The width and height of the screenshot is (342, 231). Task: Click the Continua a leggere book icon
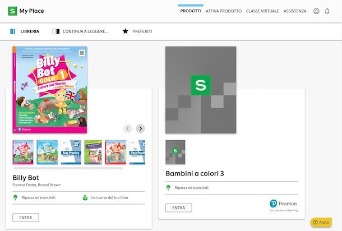[56, 31]
